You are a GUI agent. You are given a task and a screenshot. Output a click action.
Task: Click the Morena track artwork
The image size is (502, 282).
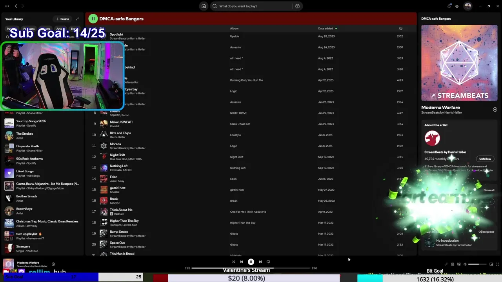[104, 146]
